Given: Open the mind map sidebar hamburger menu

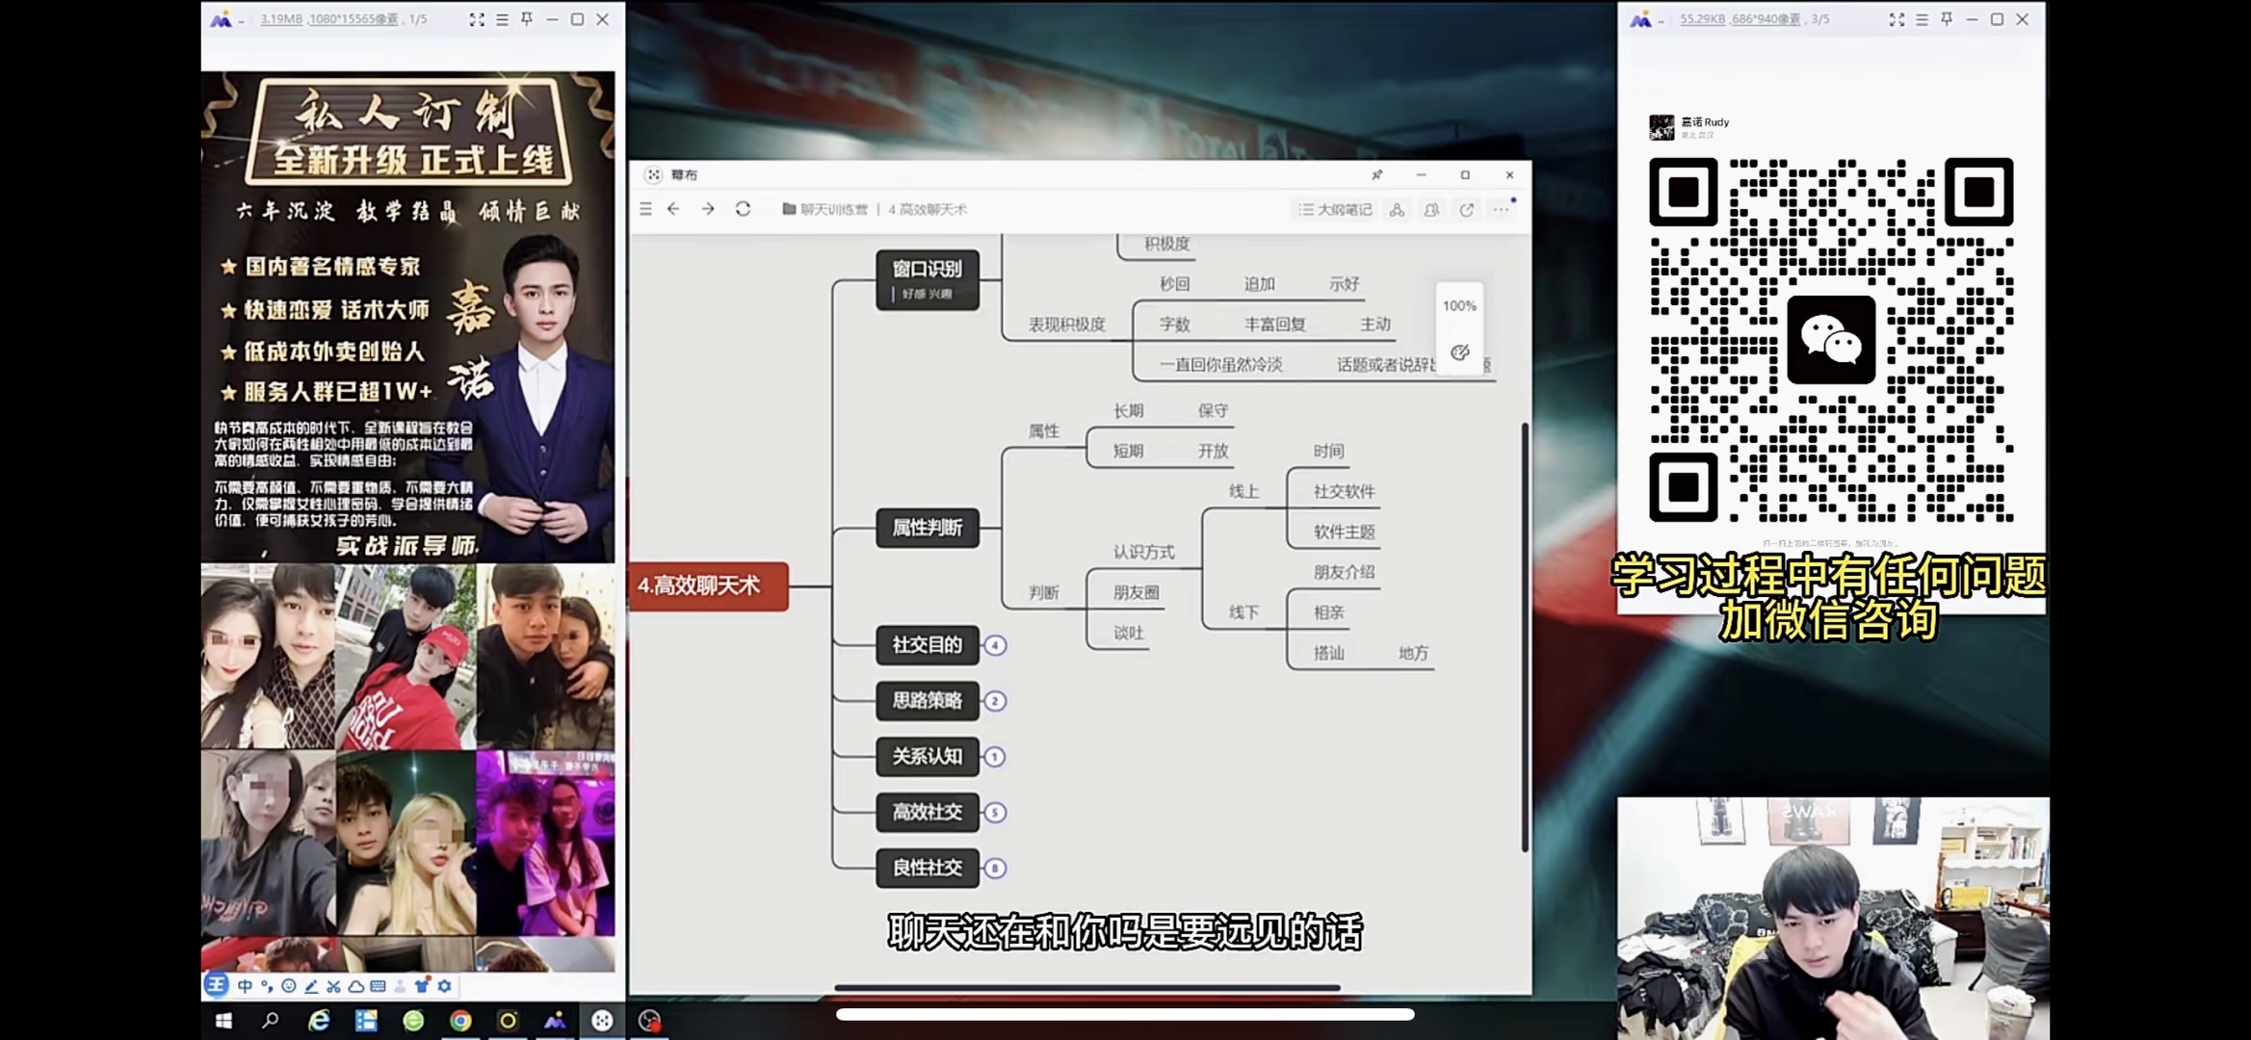Looking at the screenshot, I should pos(645,209).
